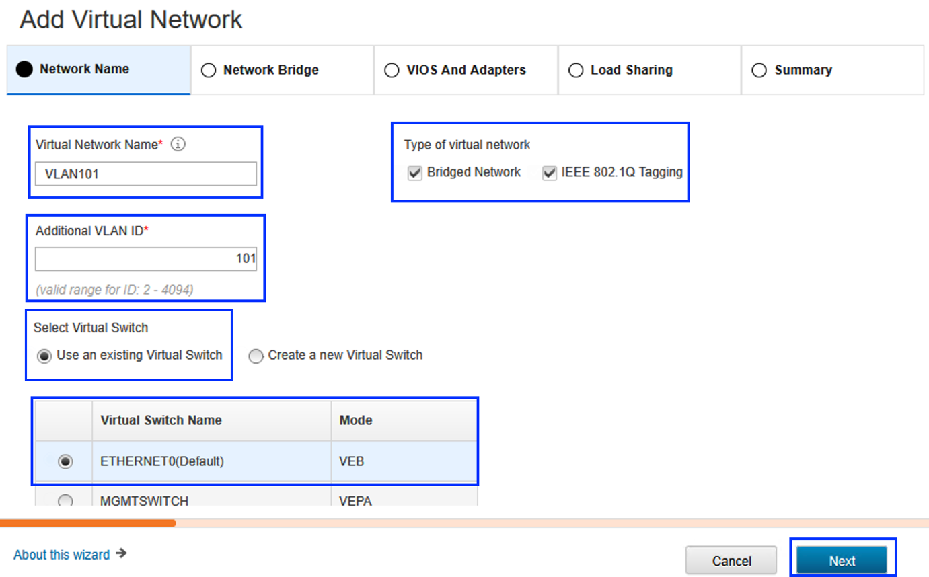
Task: Choose Create a new Virtual Switch option
Action: tap(256, 356)
